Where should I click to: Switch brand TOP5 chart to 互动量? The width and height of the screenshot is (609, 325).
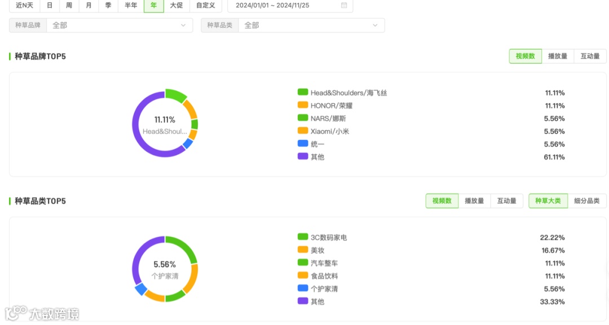[590, 56]
